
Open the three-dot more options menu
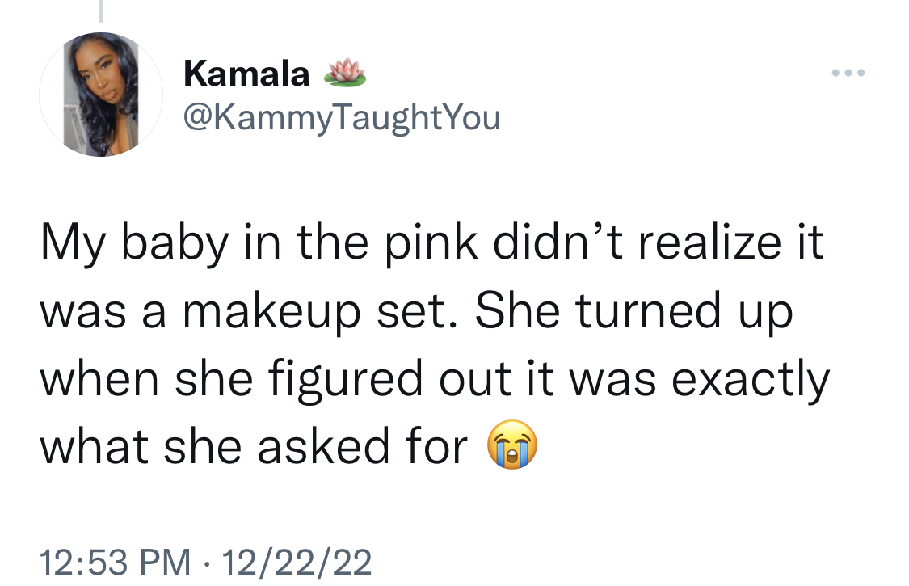pyautogui.click(x=848, y=73)
